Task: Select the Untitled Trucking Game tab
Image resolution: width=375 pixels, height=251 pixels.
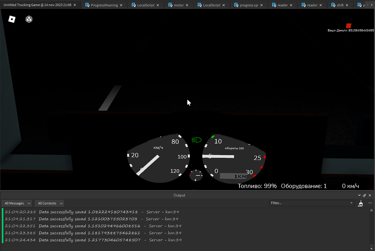Action: (x=37, y=5)
